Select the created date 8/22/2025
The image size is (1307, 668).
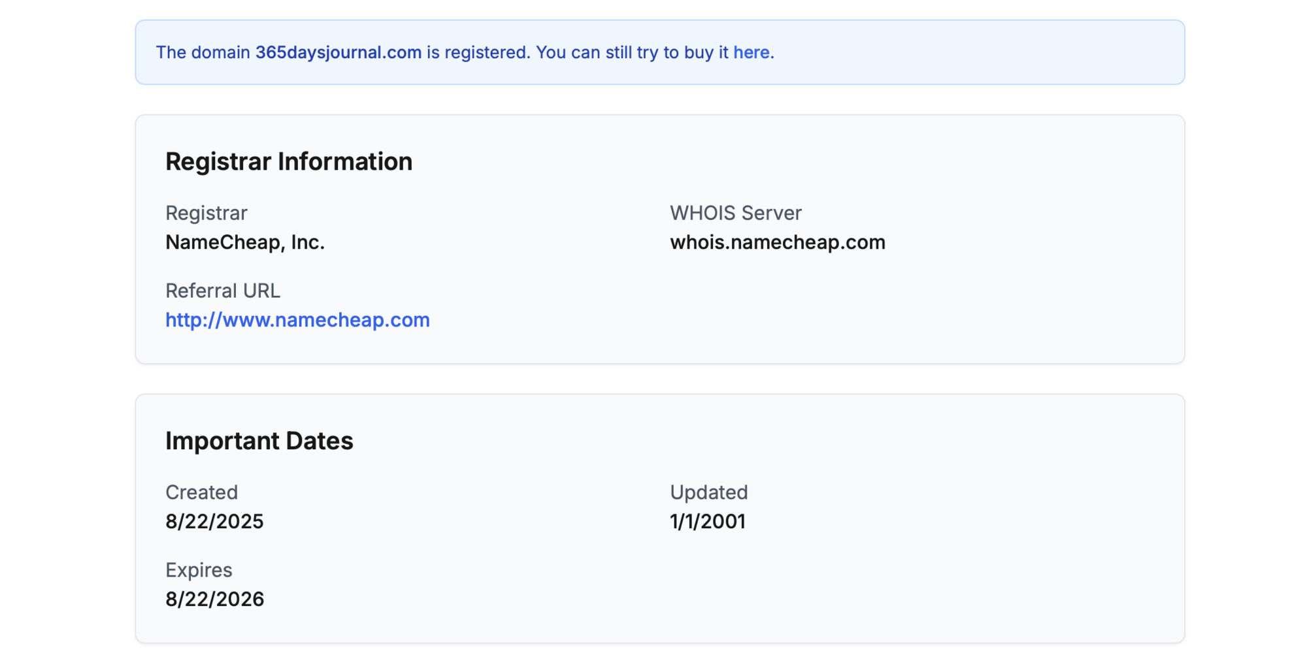pyautogui.click(x=214, y=522)
